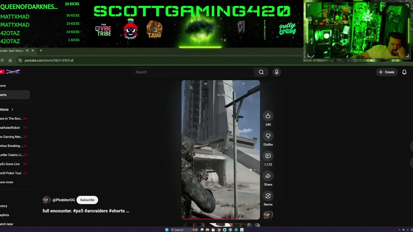Focus the YouTube search field
This screenshot has width=413, height=232.
[x=193, y=72]
